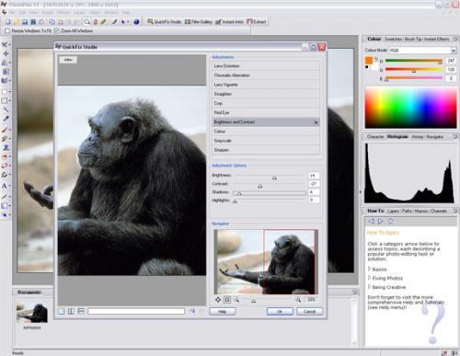Select the Greyscale adjustment
This screenshot has height=356, width=460.
[266, 141]
